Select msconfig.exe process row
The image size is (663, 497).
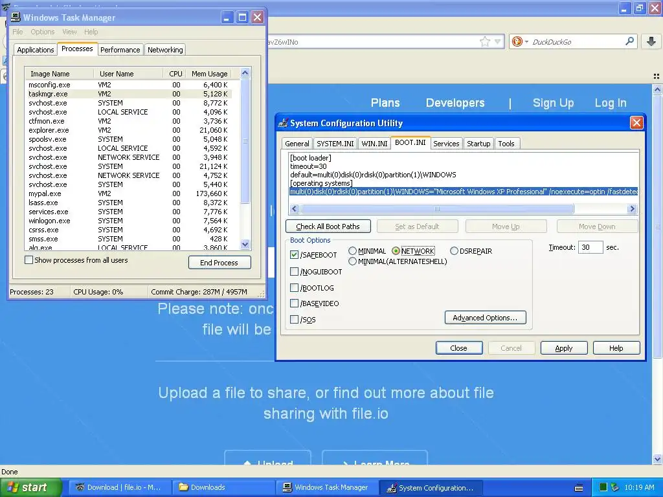(129, 85)
